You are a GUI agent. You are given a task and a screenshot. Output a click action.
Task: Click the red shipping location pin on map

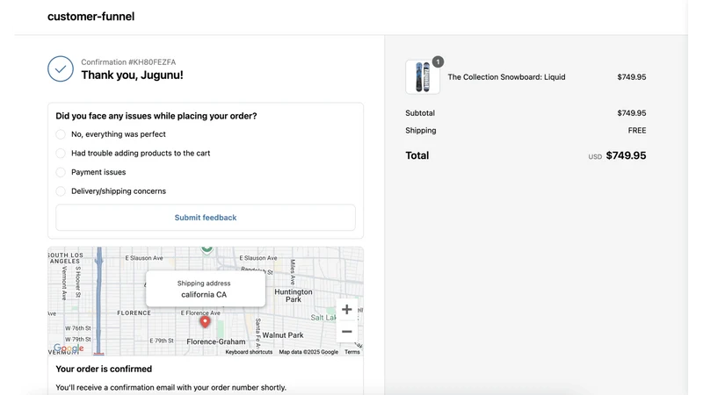point(205,322)
